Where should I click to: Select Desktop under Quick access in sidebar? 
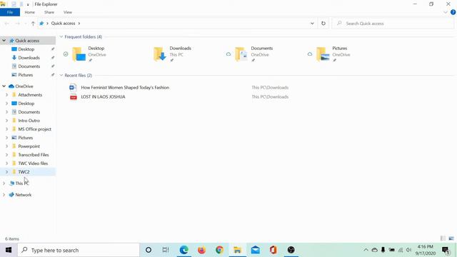click(26, 49)
